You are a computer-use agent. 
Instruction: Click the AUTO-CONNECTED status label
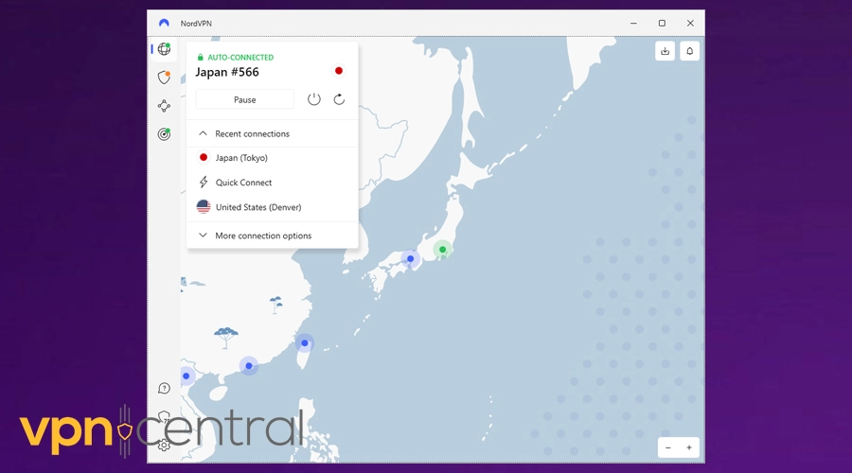tap(240, 57)
